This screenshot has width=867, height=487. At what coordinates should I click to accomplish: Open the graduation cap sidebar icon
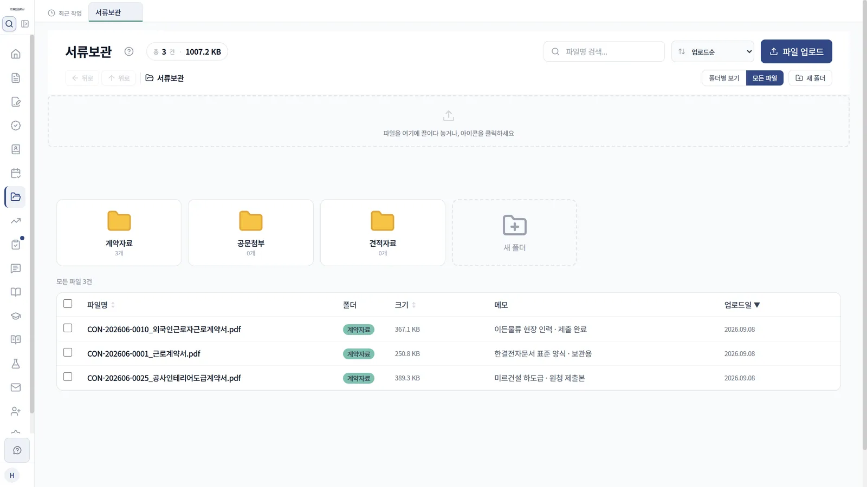[x=16, y=316]
